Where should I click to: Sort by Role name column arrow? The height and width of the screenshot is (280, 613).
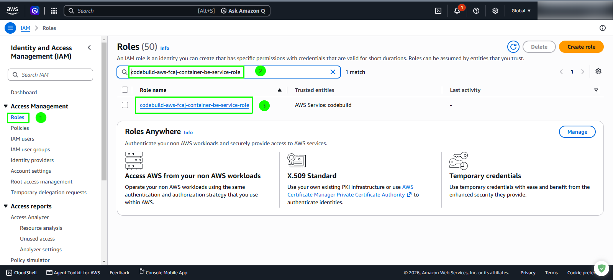point(280,90)
